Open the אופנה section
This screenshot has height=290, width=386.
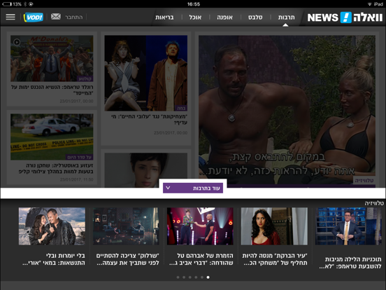coord(224,18)
